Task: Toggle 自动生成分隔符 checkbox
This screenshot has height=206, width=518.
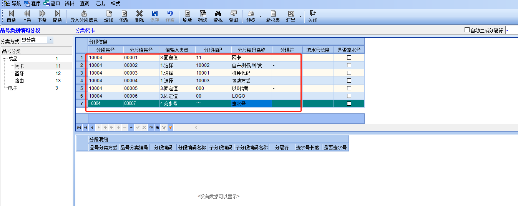Action: coord(467,30)
